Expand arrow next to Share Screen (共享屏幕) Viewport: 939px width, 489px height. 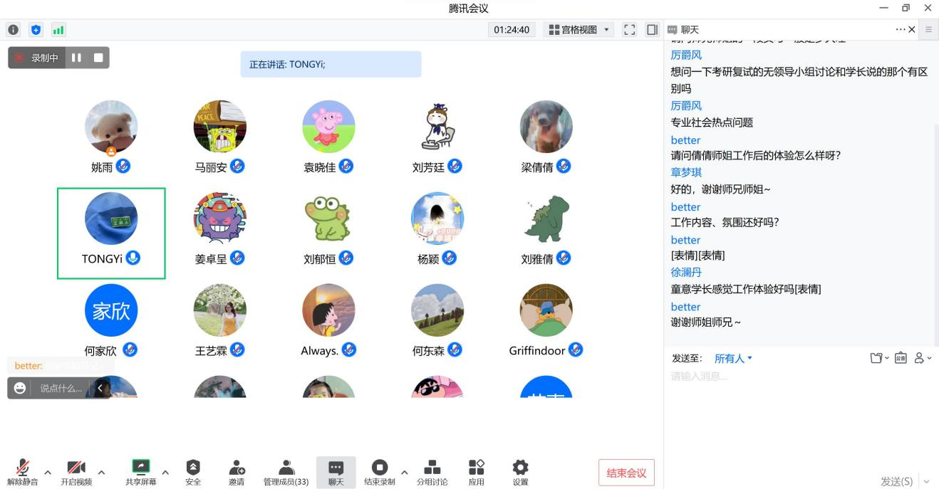pyautogui.click(x=165, y=472)
